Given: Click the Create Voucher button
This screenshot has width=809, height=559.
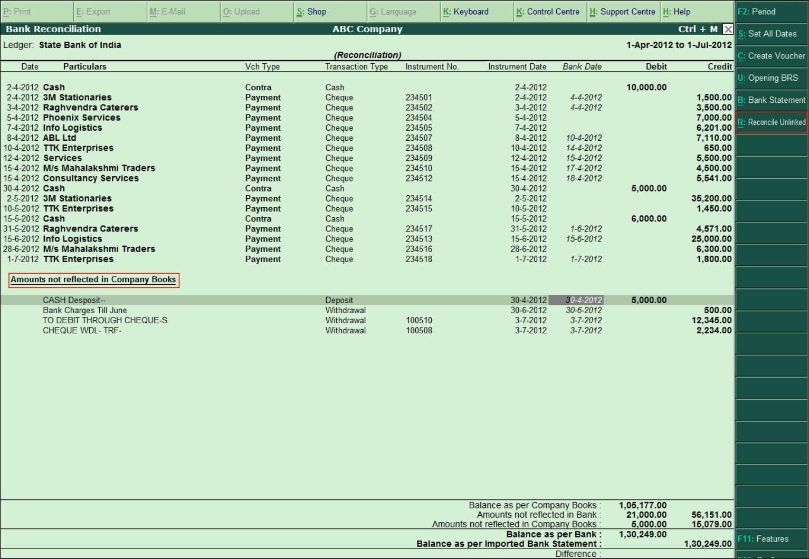Looking at the screenshot, I should (772, 56).
